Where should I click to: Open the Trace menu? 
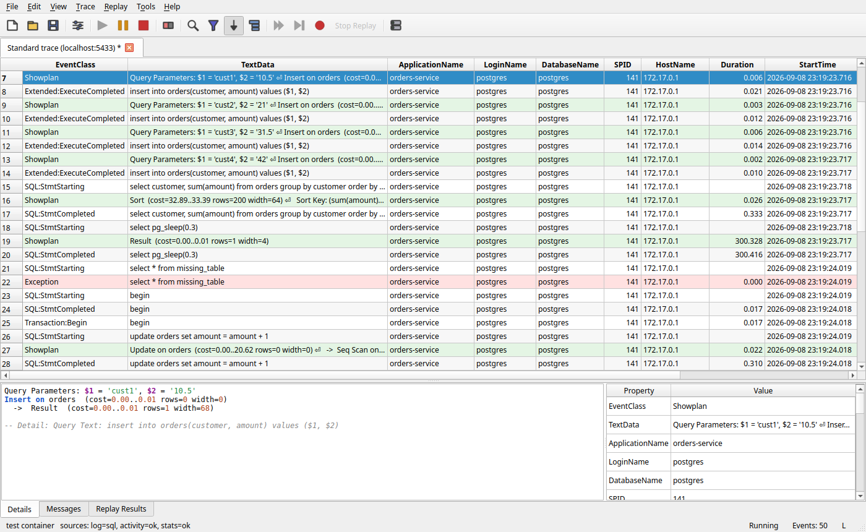point(85,6)
